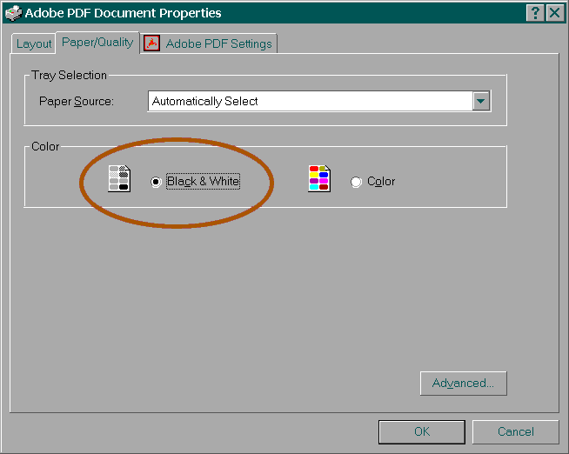Click the grayscale page icon

119,178
